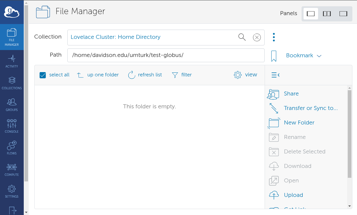Open File Manager in sidebar
This screenshot has height=215, width=357.
[x=12, y=37]
